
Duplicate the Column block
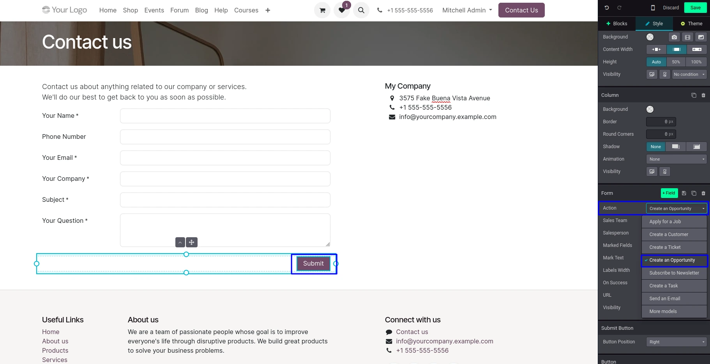click(x=694, y=95)
